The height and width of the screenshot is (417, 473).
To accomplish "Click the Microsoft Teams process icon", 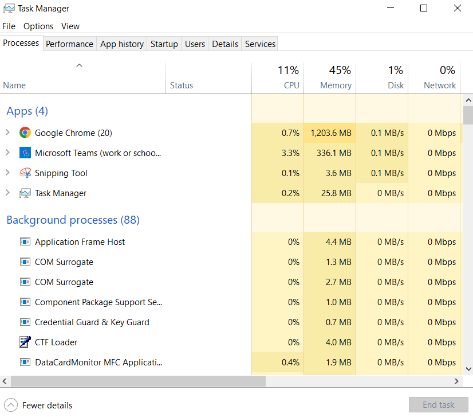I will click(25, 153).
